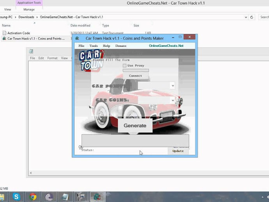269x202 pixels.
Task: Open the swirl app on taskbar
Action: tap(49, 197)
